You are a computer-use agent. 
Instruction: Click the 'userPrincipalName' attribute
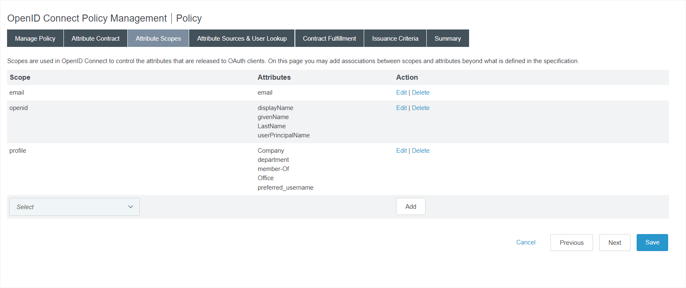pos(284,135)
